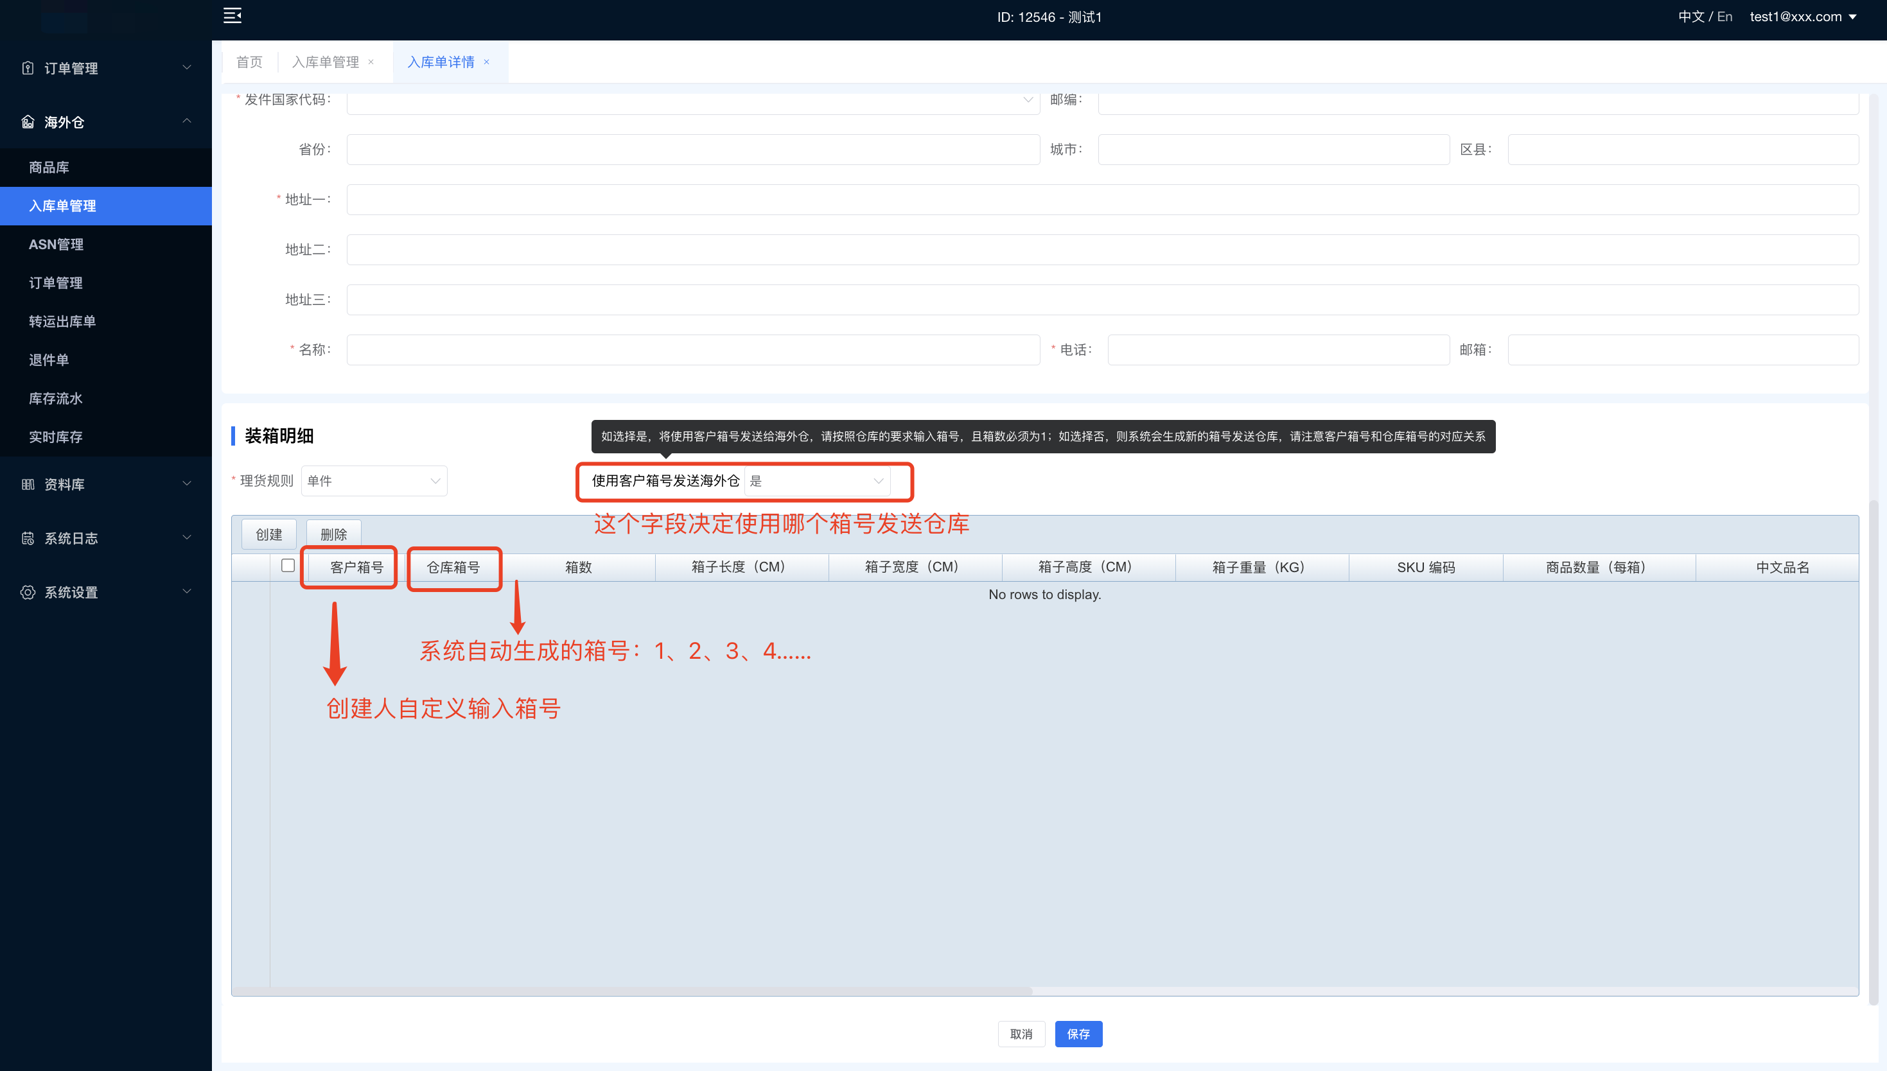Click the 地址二 input field

pos(1102,249)
